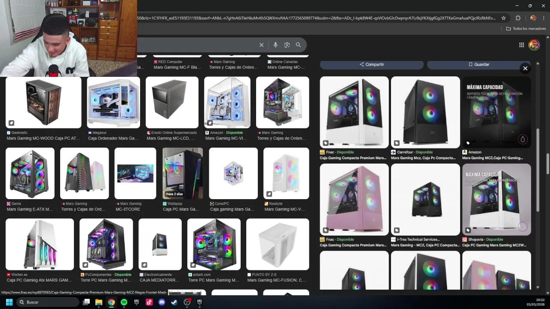550x309 pixels.
Task: Open Chrome's three-dot menu
Action: click(544, 18)
